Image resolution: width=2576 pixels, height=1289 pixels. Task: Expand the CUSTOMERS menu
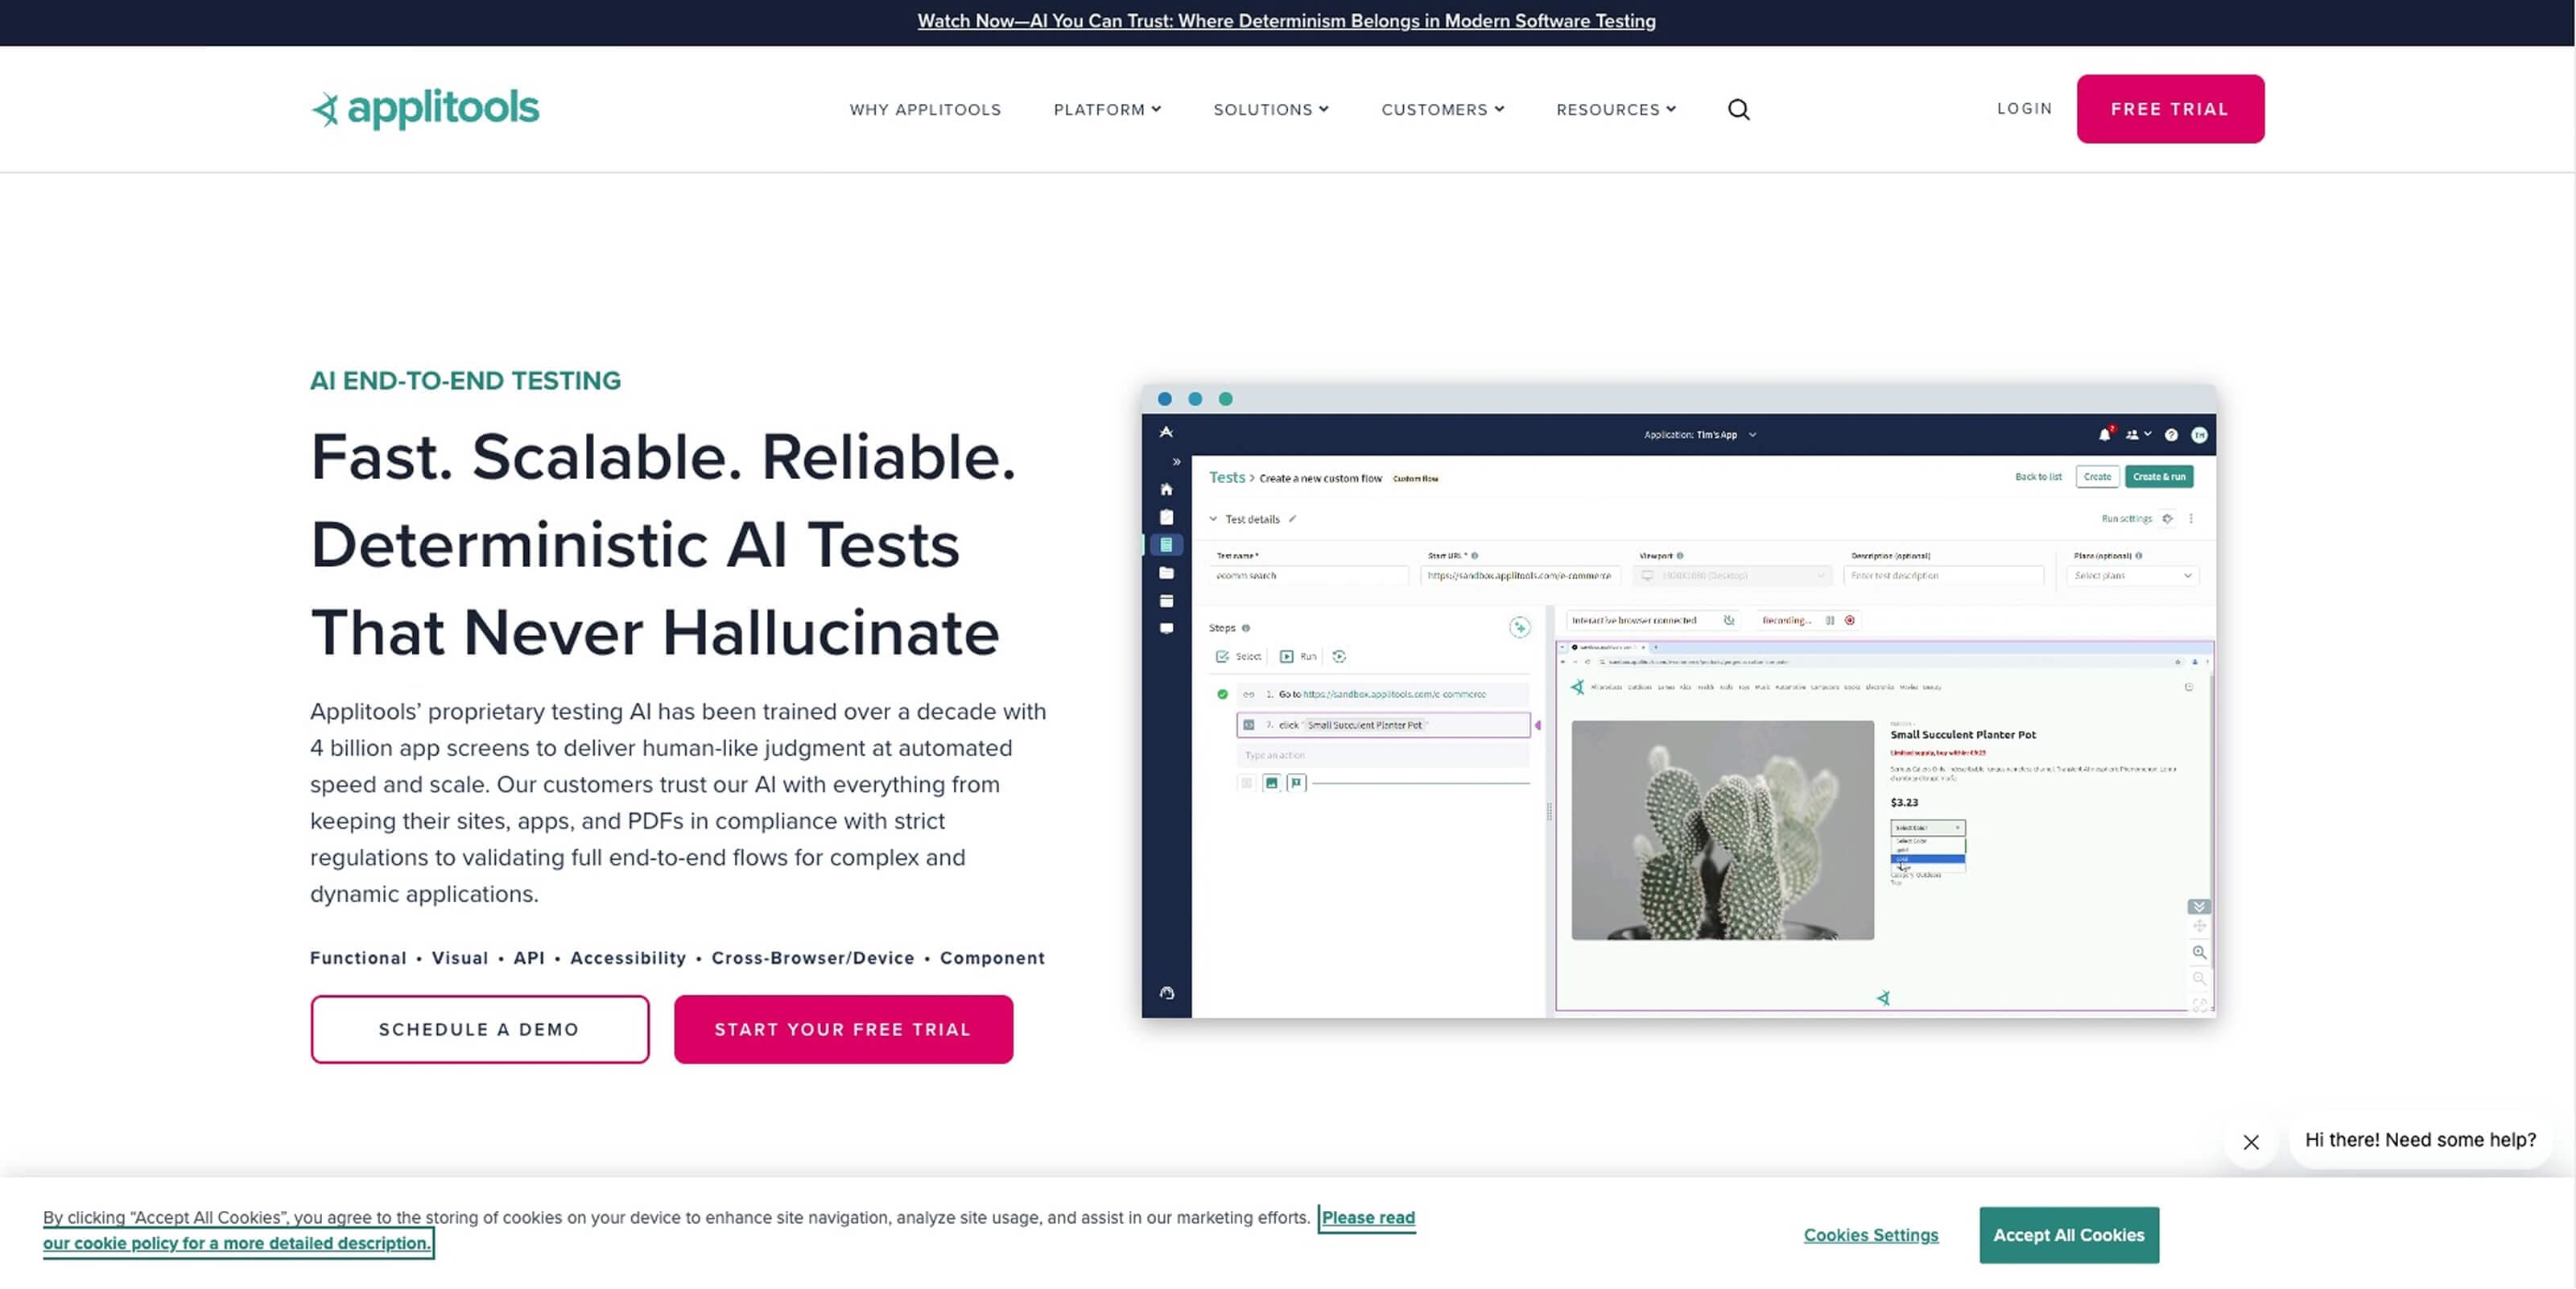1443,109
